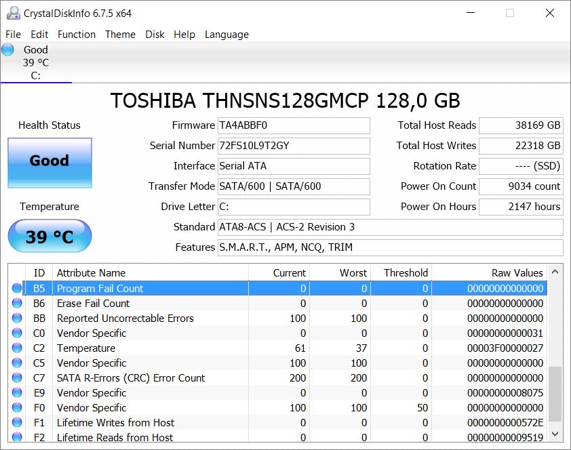The image size is (571, 450).
Task: Click raw value 00003F00000027
Action: (x=505, y=348)
